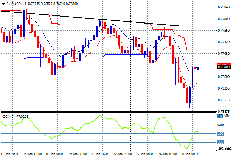Click the OHLC values 0.76745 0.76827 text
This screenshot has width=232, height=158.
pyautogui.click(x=40, y=4)
